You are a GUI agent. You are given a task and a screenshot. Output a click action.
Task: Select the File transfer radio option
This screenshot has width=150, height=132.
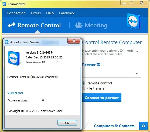pos(84,88)
